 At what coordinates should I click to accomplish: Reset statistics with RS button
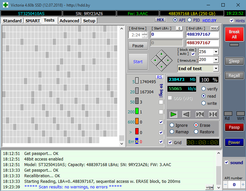click(x=160, y=77)
